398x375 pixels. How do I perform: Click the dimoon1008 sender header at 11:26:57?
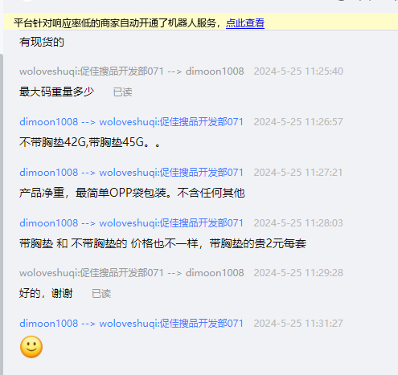pos(131,122)
